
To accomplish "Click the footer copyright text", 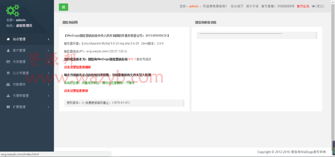I will coord(291,152).
